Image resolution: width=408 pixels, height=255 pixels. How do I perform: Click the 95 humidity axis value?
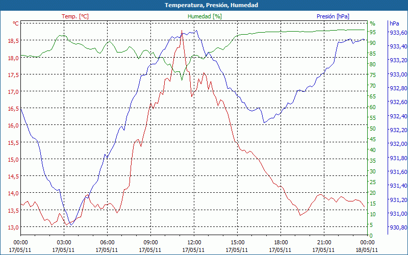[373, 32]
